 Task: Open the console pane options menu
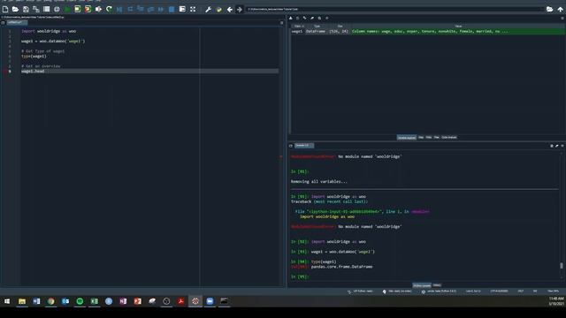[562, 146]
